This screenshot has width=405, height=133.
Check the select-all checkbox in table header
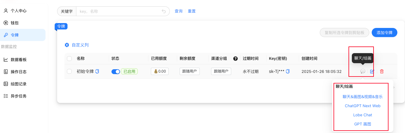pos(69,59)
